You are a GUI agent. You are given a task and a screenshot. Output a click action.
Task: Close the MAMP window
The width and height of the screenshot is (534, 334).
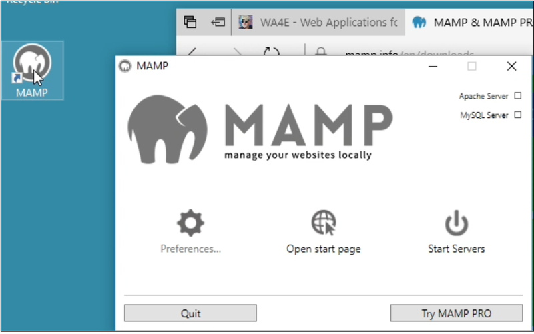click(511, 66)
